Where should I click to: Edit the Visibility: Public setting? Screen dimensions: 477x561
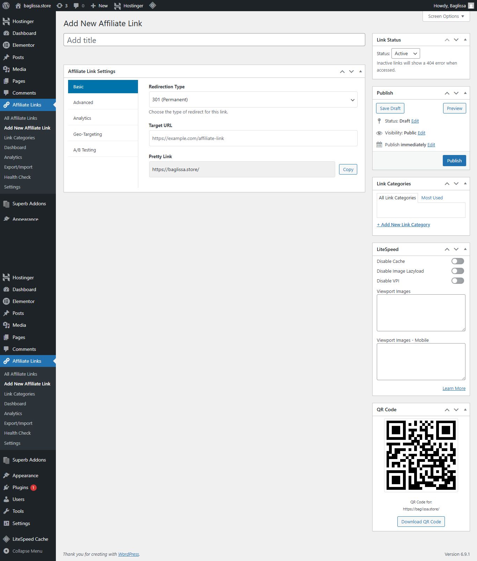[x=421, y=133]
